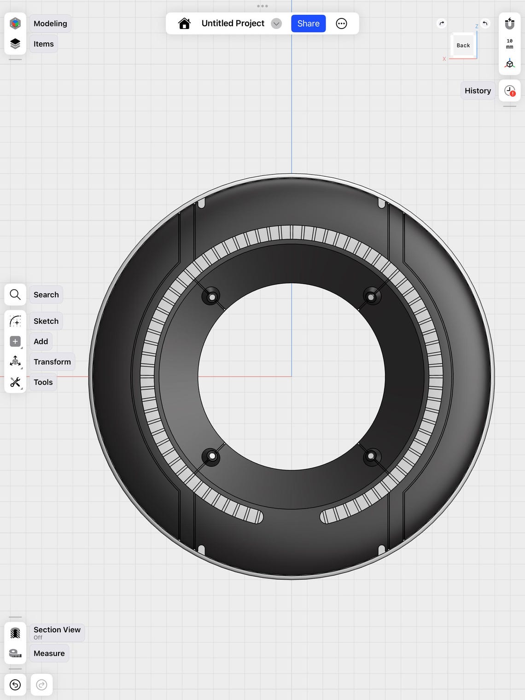Open the Modeling workspace cube icon
Screen dimensions: 525x700
click(x=15, y=23)
